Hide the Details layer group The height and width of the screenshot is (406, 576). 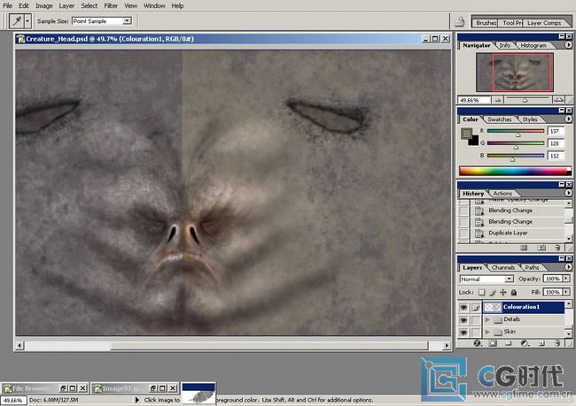coord(464,320)
